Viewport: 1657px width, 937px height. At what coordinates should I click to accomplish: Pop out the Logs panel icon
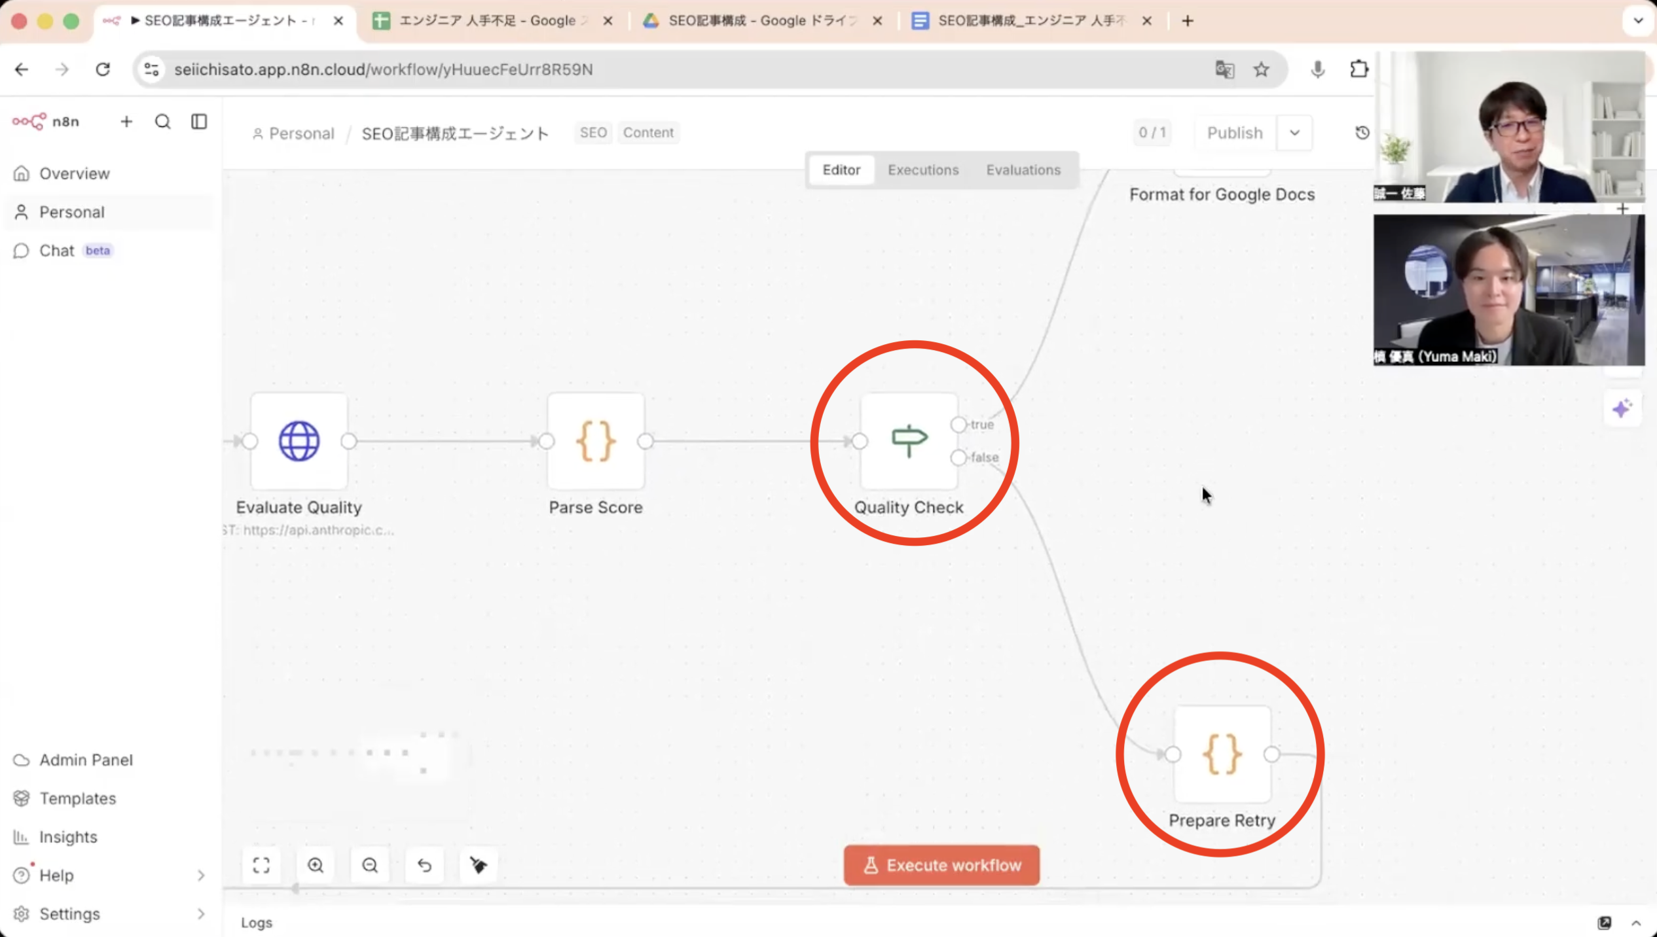(1604, 923)
